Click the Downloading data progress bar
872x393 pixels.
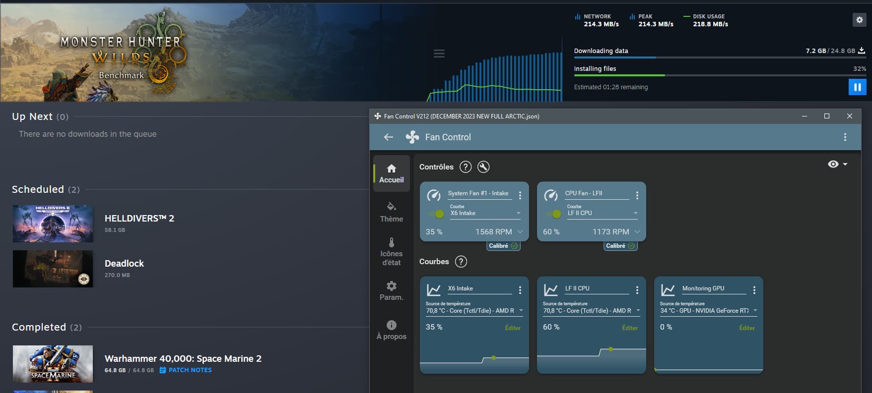[720, 57]
